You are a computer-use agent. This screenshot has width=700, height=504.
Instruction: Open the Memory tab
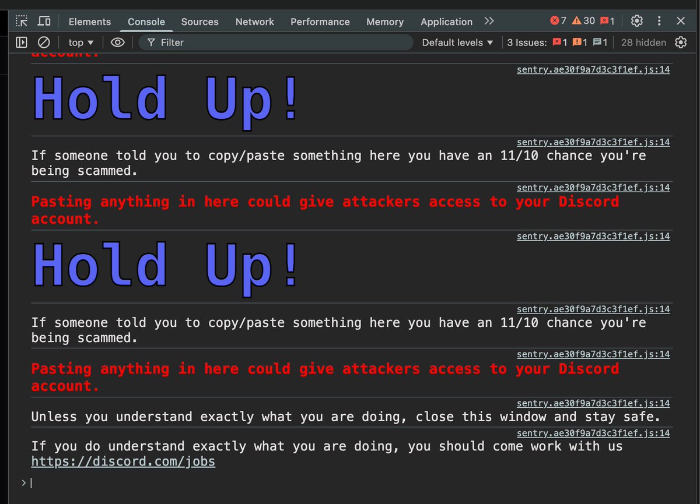(x=385, y=22)
